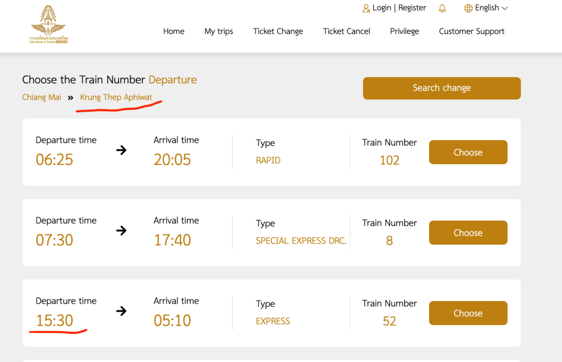Open the notification bell

tap(442, 8)
